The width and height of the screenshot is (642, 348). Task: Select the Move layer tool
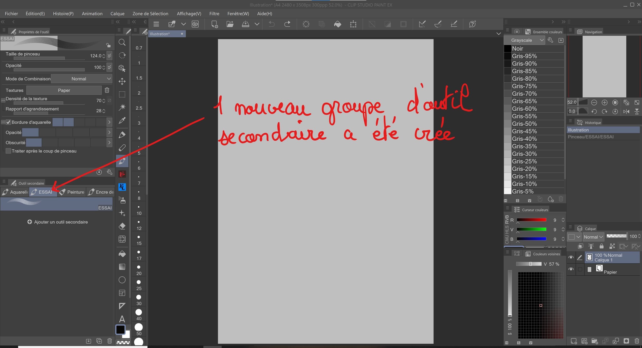click(122, 81)
